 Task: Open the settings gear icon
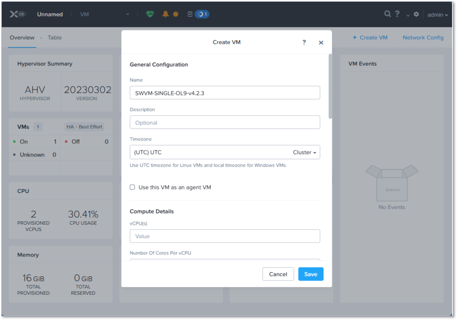416,14
